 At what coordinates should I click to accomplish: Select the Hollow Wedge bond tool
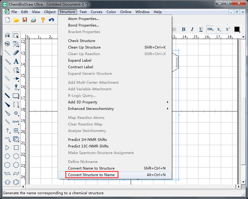[7, 113]
